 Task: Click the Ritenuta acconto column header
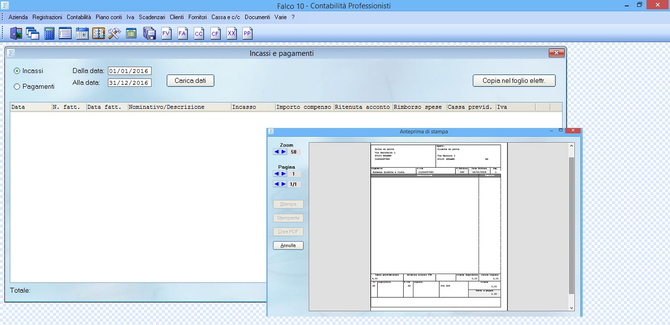click(x=363, y=107)
